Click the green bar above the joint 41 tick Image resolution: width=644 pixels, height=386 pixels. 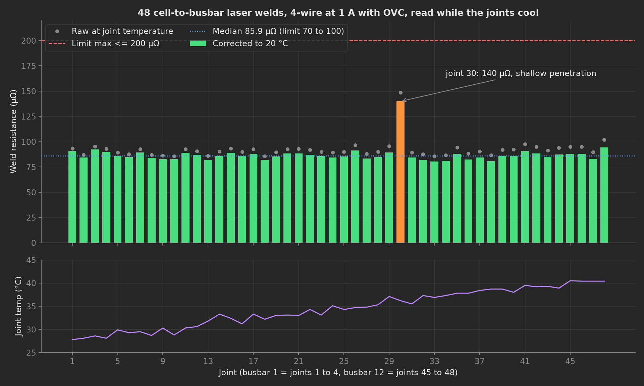coord(525,197)
